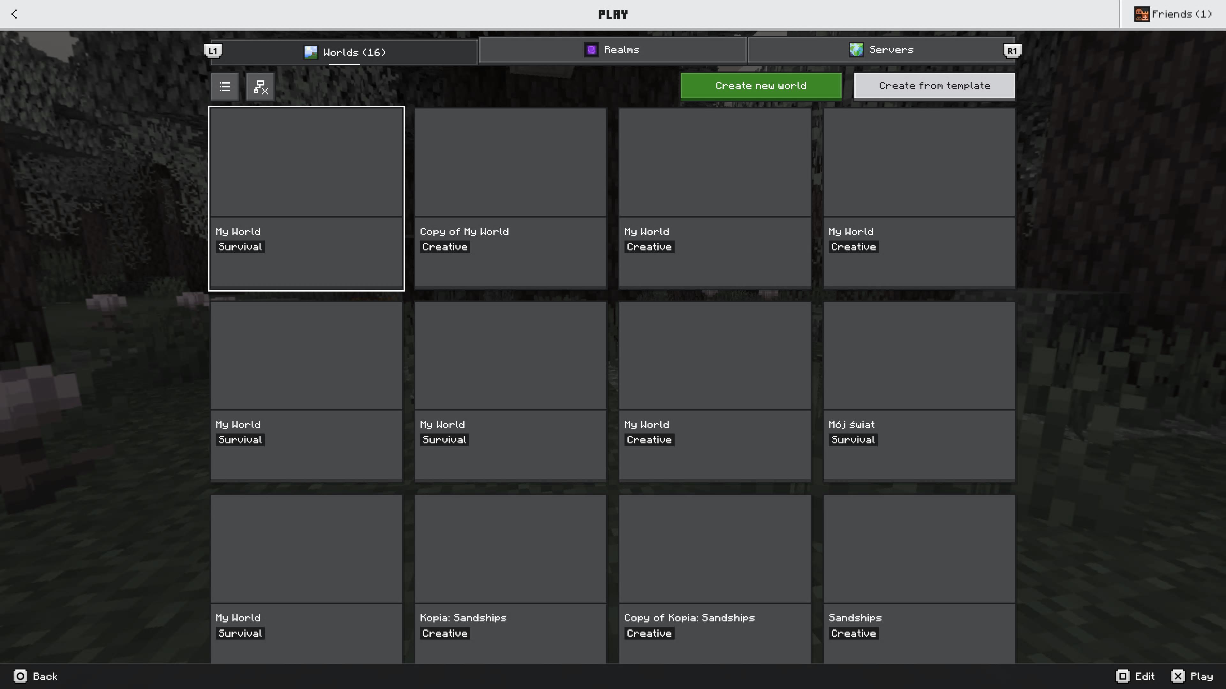Screen dimensions: 1226x689
Task: Click the sync worlds icon button
Action: coord(260,86)
